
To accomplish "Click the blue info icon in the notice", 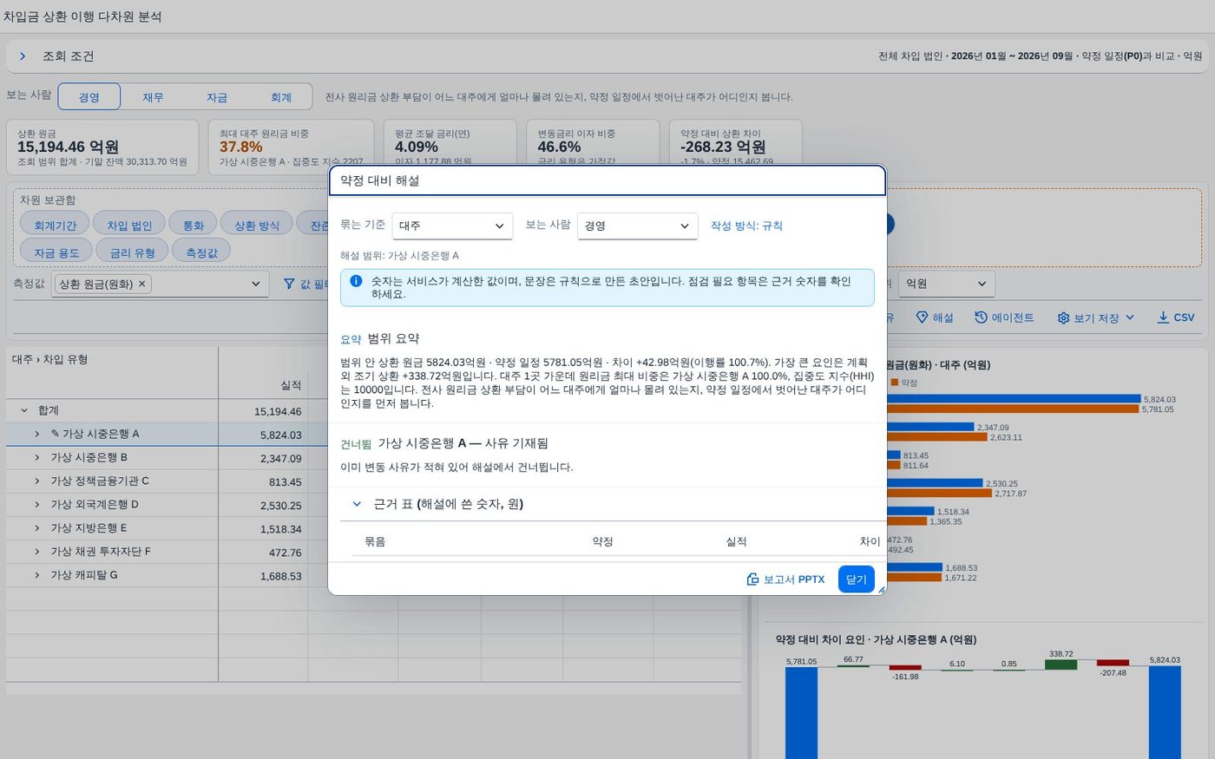I will 356,281.
